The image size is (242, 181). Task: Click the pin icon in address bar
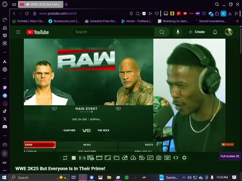[131, 14]
